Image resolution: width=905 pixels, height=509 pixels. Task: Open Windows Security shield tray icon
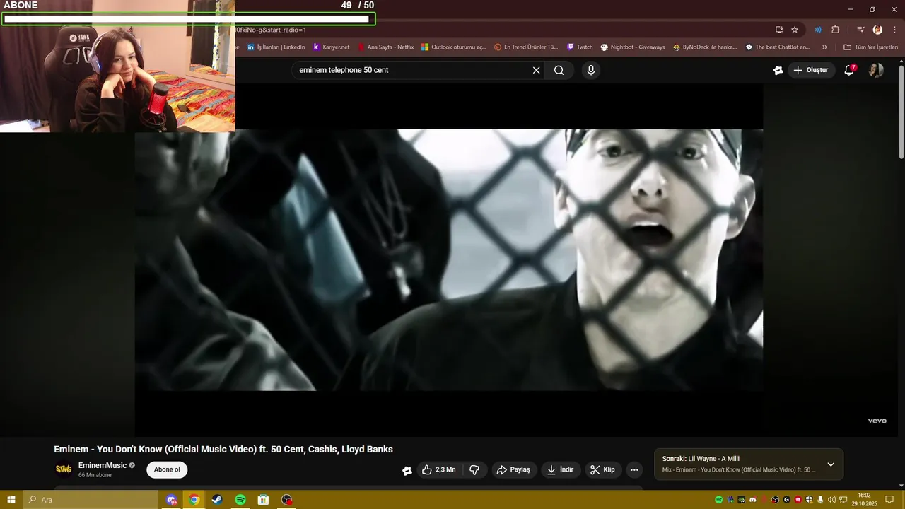point(809,500)
